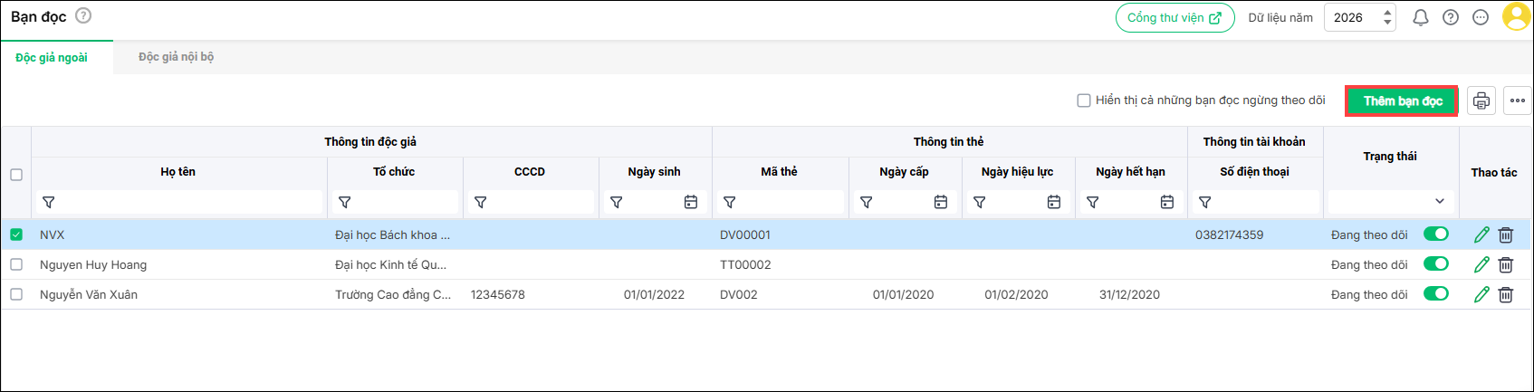Select all rows with the header checkbox
The image size is (1534, 392).
(16, 175)
